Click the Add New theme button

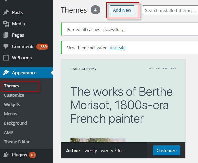point(122,10)
